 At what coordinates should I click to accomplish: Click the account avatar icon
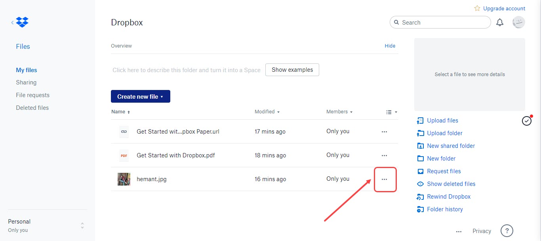coord(518,22)
